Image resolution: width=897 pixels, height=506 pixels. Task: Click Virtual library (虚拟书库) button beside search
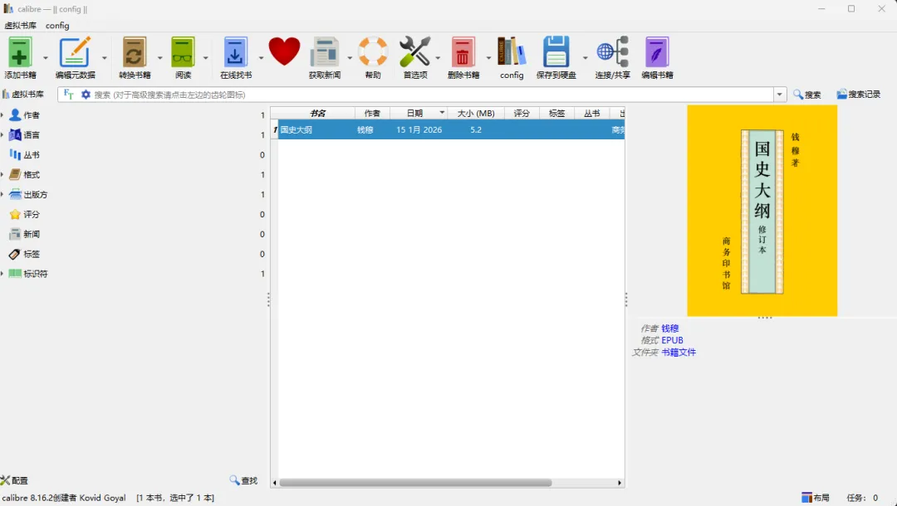[23, 95]
